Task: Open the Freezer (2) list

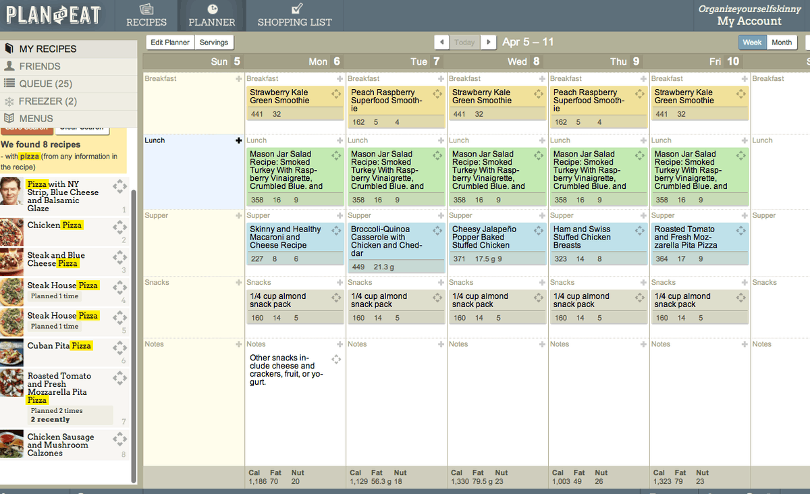Action: point(69,101)
